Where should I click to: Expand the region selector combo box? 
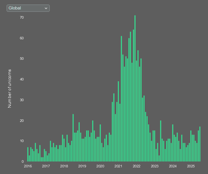tap(28, 8)
